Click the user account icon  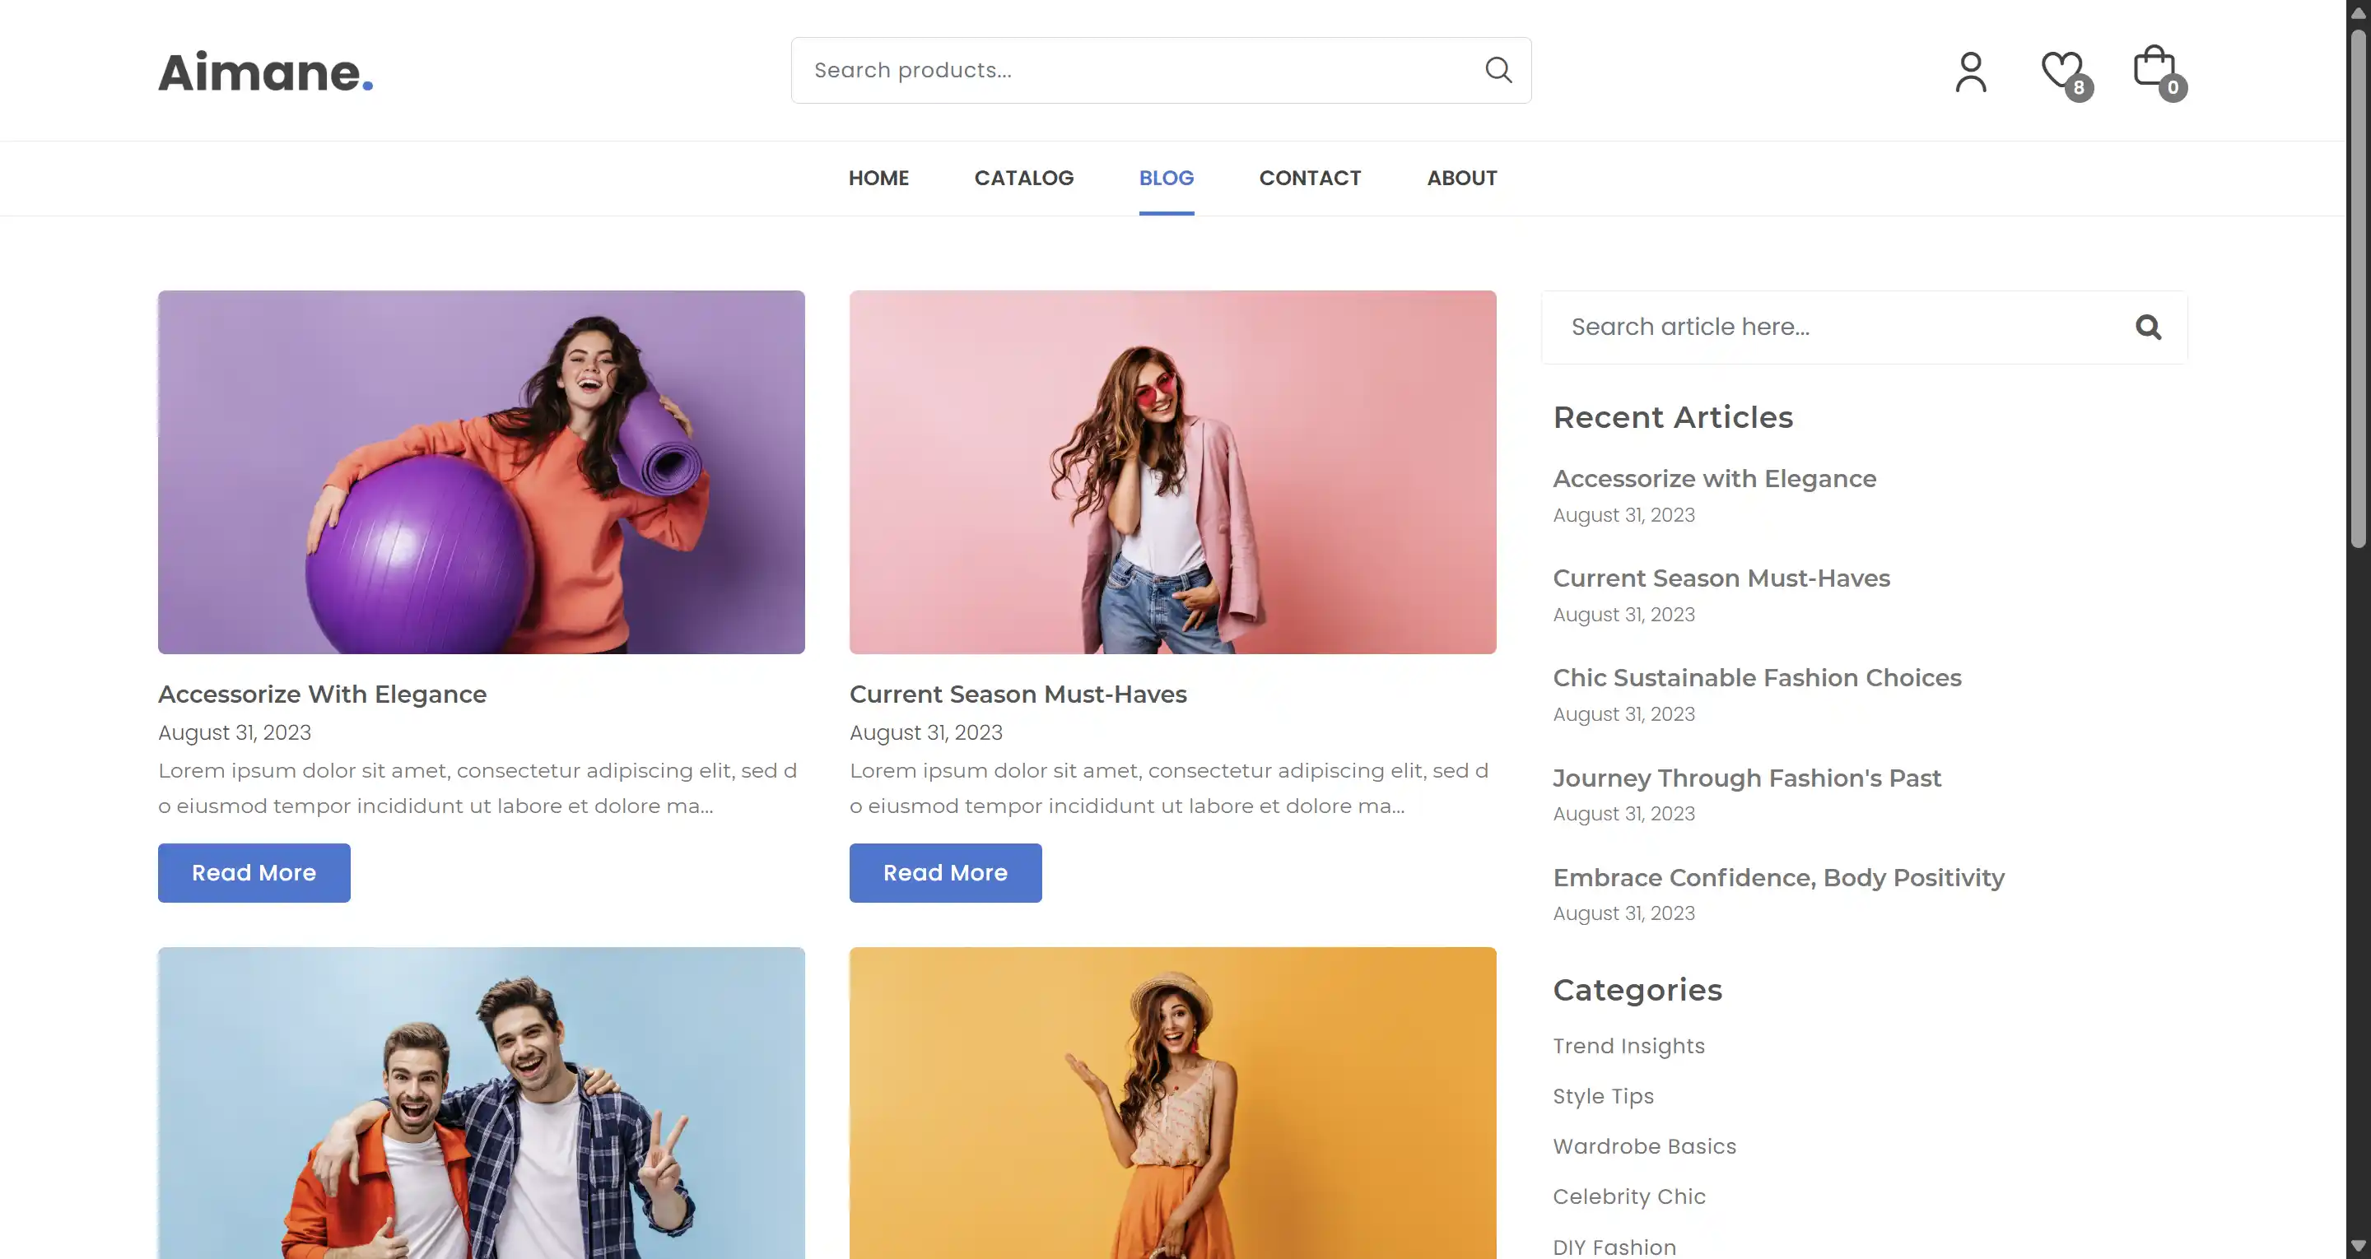tap(1971, 72)
